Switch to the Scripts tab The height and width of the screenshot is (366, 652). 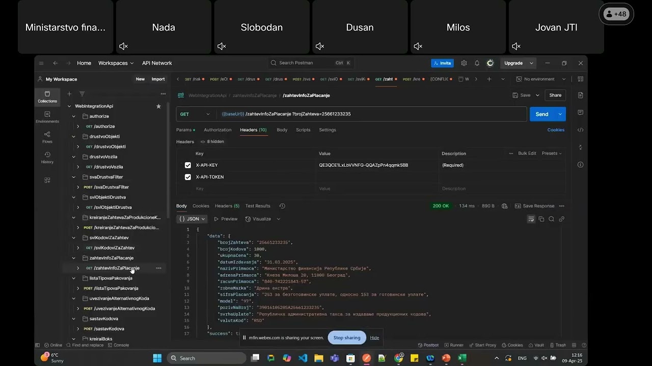coord(303,130)
